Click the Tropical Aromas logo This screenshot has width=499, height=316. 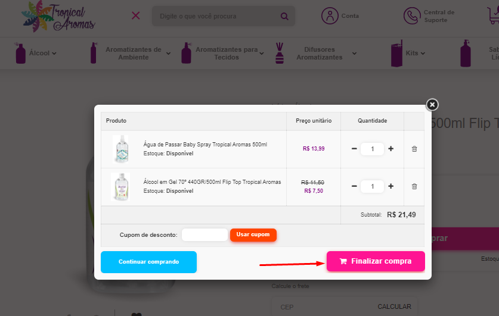(x=58, y=16)
